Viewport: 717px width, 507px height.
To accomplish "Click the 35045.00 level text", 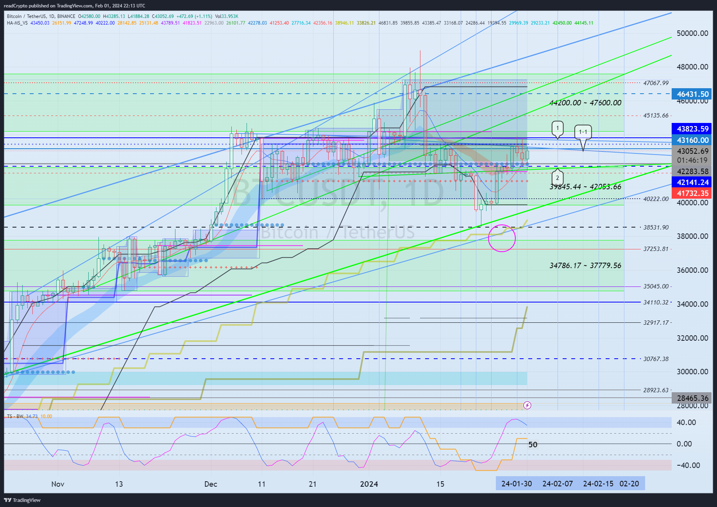I will coord(656,286).
